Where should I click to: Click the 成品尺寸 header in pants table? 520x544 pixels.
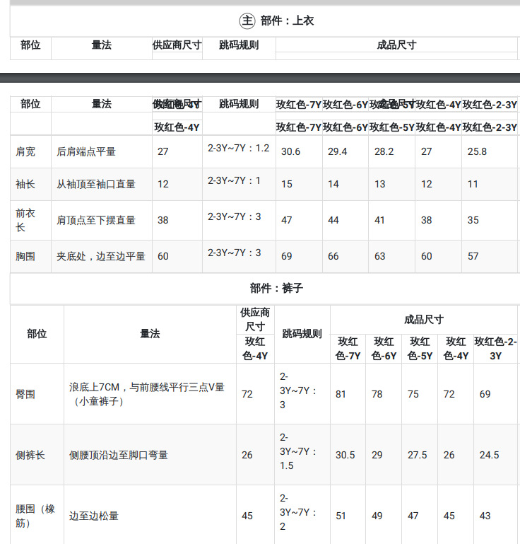pyautogui.click(x=424, y=320)
